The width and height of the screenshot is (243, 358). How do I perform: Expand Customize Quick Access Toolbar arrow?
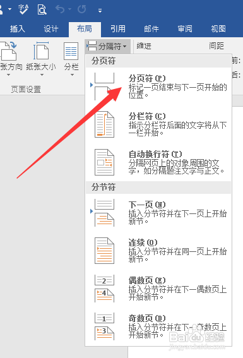(100, 11)
